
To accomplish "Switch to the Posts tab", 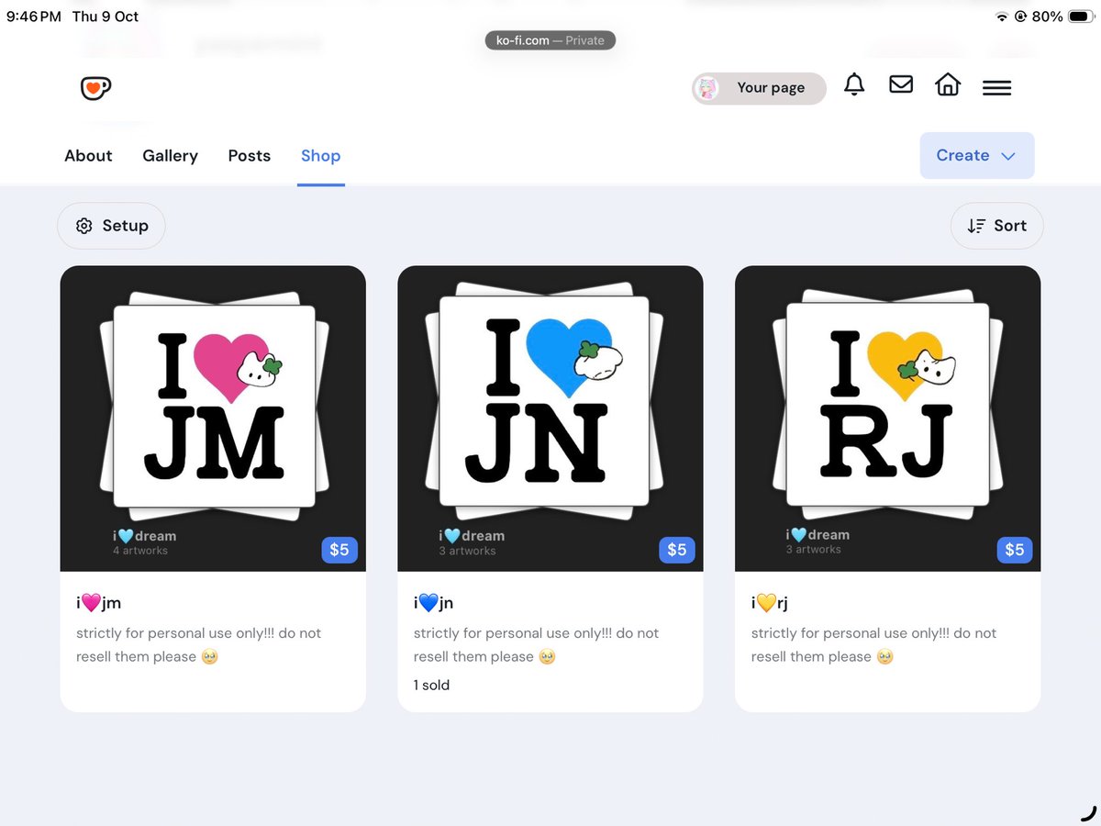I will point(250,156).
